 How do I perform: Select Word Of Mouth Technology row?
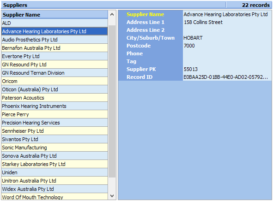pos(55,196)
